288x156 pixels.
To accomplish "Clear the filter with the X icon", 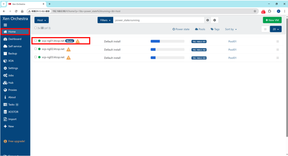I will click(x=214, y=20).
